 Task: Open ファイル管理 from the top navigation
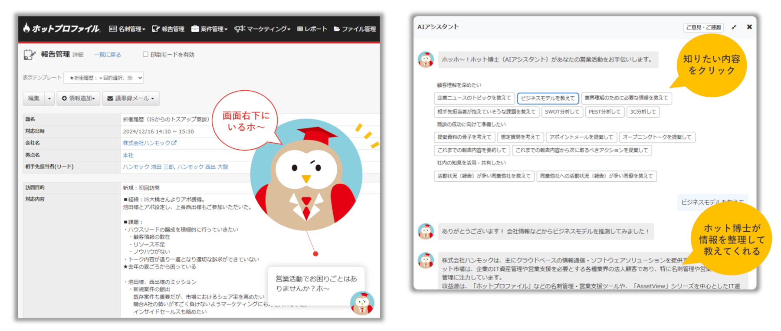pyautogui.click(x=354, y=29)
